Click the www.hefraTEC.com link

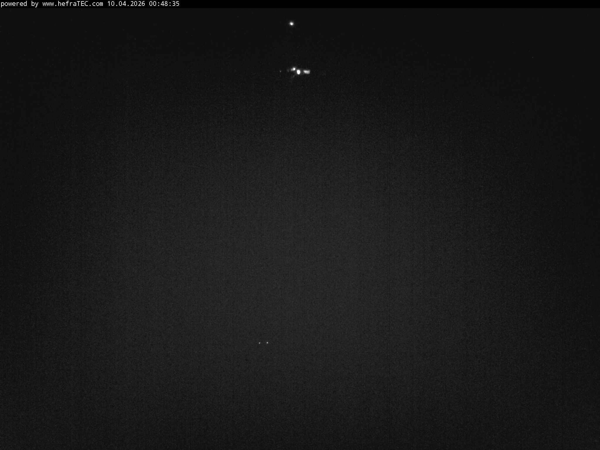[73, 4]
